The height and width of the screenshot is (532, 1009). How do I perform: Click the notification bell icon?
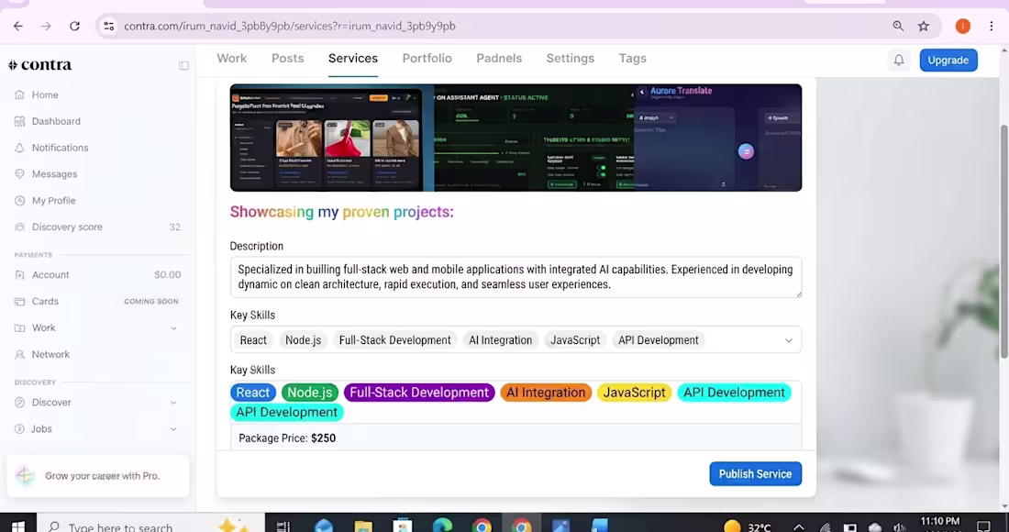pyautogui.click(x=899, y=60)
